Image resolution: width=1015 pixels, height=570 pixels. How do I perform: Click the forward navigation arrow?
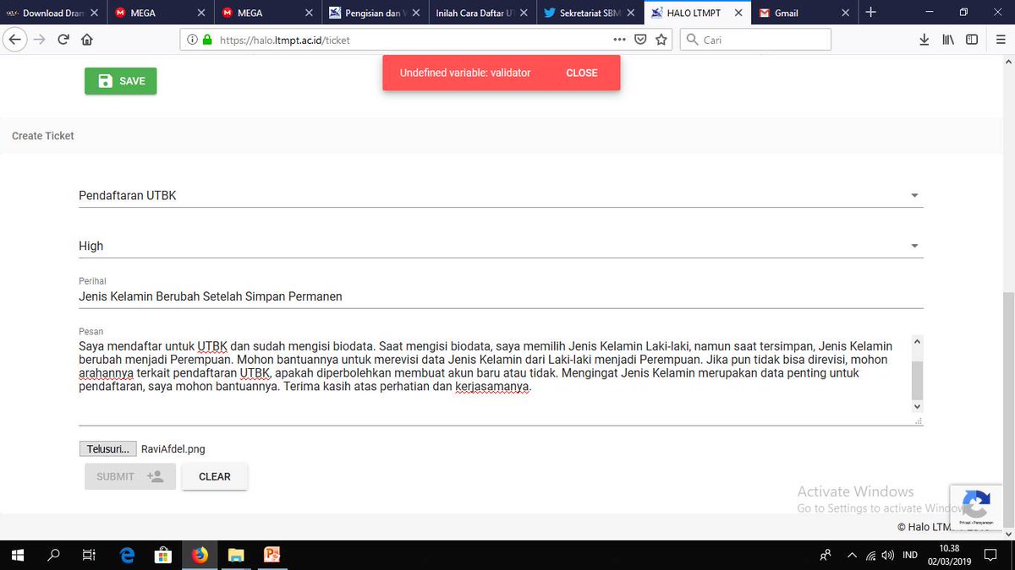(x=39, y=40)
